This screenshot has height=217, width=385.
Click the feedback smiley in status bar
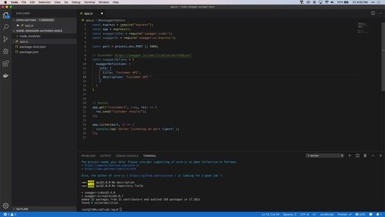click(x=371, y=215)
